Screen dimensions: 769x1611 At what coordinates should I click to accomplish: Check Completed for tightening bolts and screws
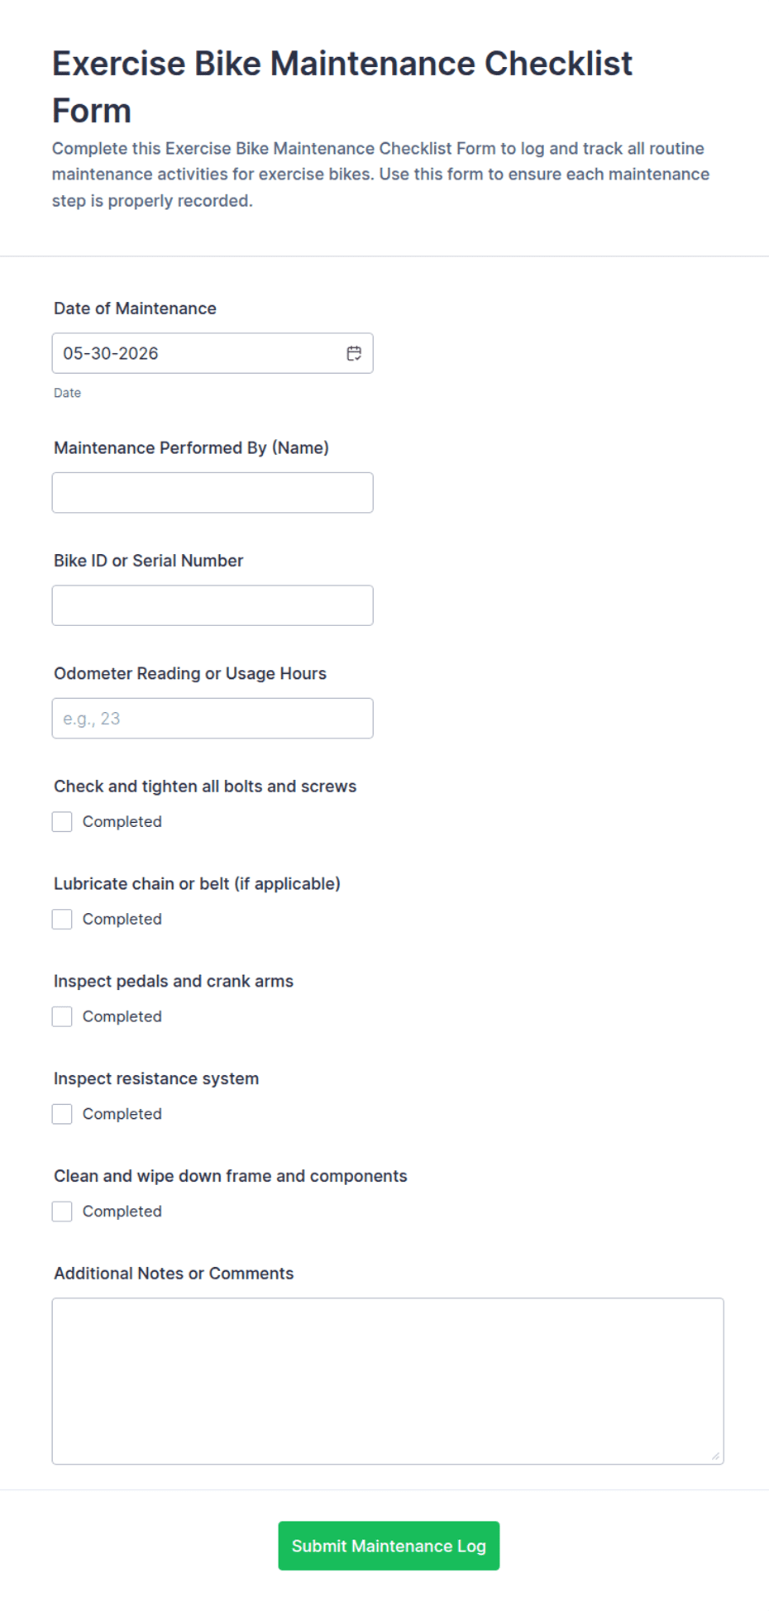click(x=62, y=821)
